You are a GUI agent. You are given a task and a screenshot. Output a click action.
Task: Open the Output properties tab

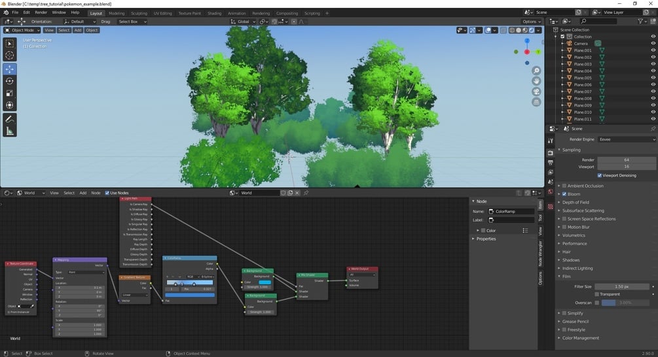point(551,163)
